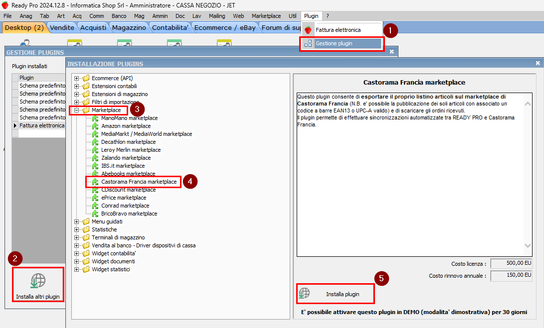544x328 pixels.
Task: Expand the Estensioni di magazzino node
Action: [76, 94]
